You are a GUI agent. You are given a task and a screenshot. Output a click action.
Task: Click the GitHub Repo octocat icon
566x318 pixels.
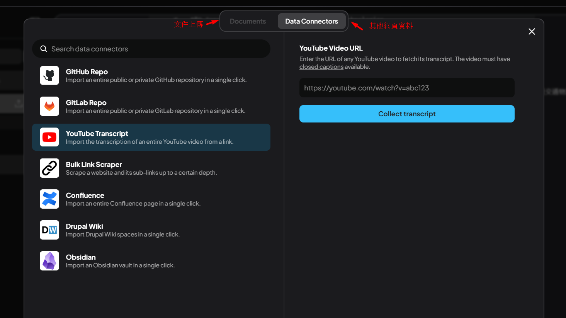49,75
